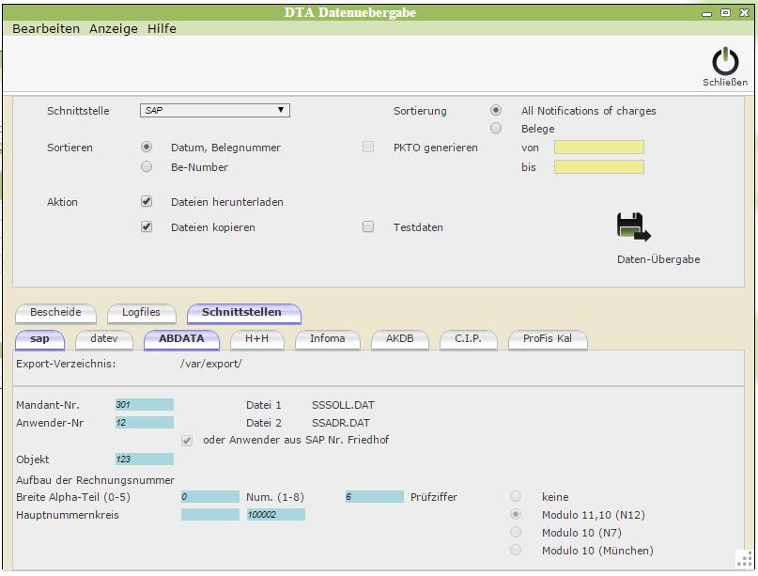Open the Anzeige menu

(x=114, y=29)
